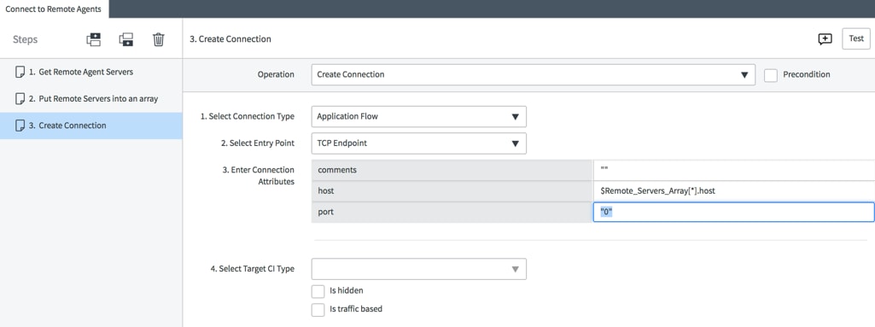Click the '1. Select Connection Type' label

click(248, 117)
